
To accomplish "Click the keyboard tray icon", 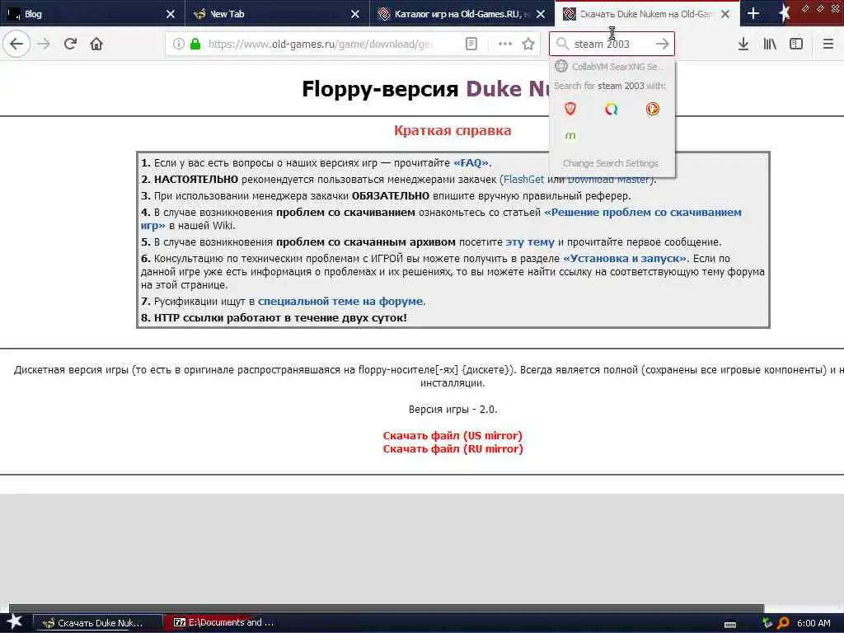I will [x=730, y=625].
